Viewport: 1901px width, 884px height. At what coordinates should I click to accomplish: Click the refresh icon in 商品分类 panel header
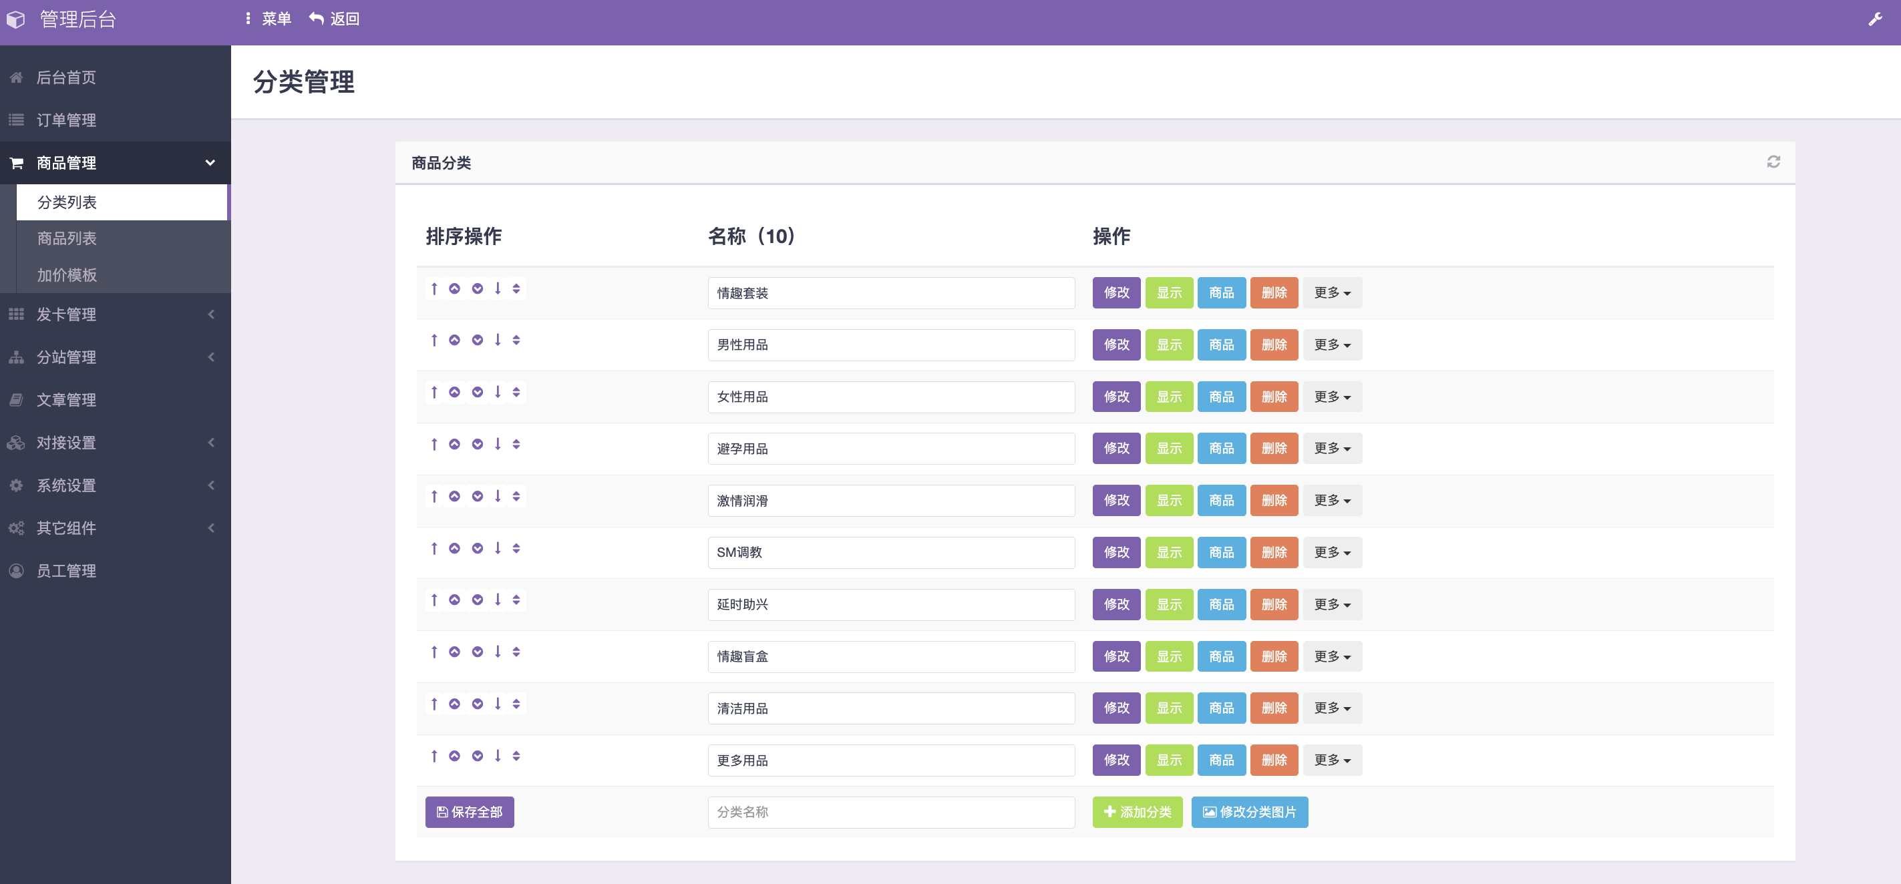point(1773,162)
